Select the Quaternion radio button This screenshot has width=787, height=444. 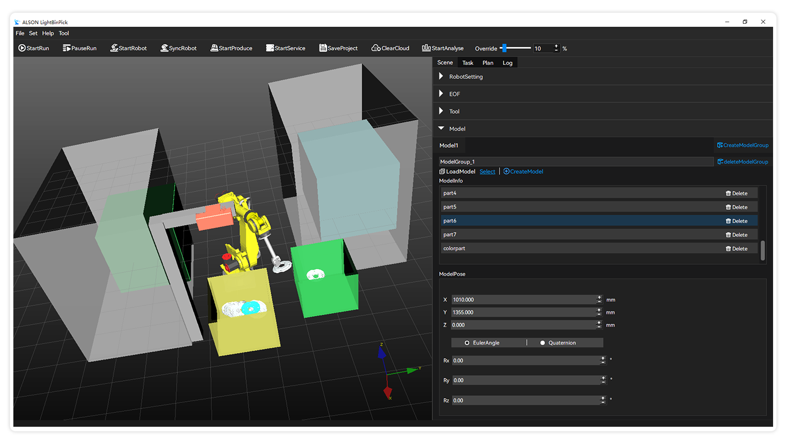tap(542, 342)
